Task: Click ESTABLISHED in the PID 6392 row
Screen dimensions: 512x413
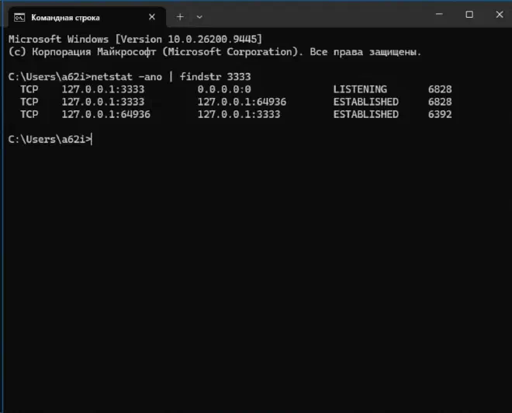Action: point(365,114)
